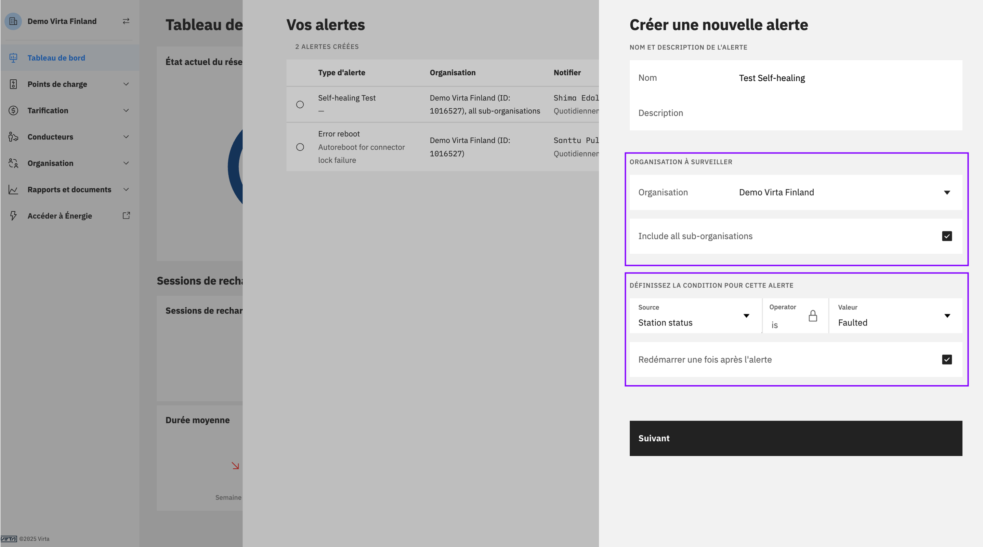The height and width of the screenshot is (547, 983).
Task: Select the Error reboot alert radio button
Action: 300,147
